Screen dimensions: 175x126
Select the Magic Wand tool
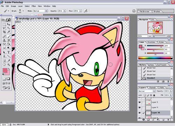point(9,28)
